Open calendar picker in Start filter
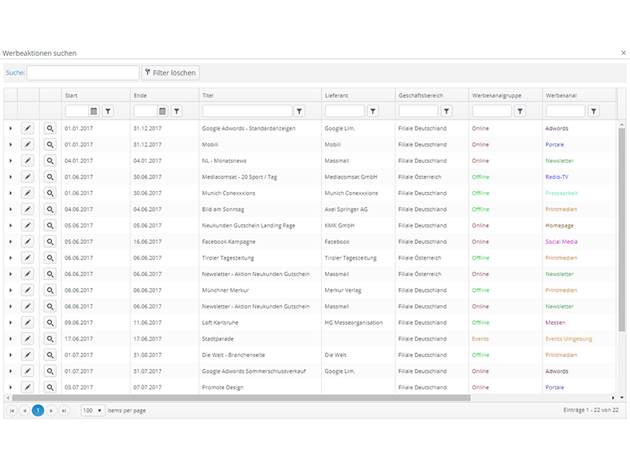 click(x=94, y=112)
